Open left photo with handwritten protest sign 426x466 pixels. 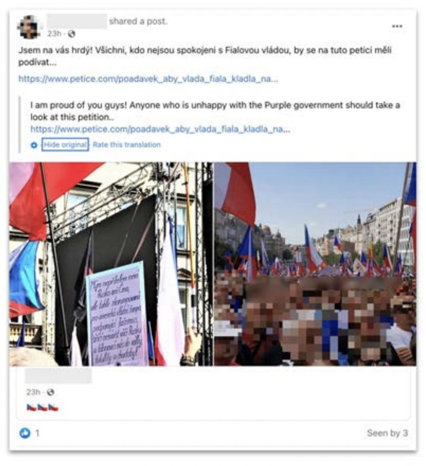pos(111,264)
